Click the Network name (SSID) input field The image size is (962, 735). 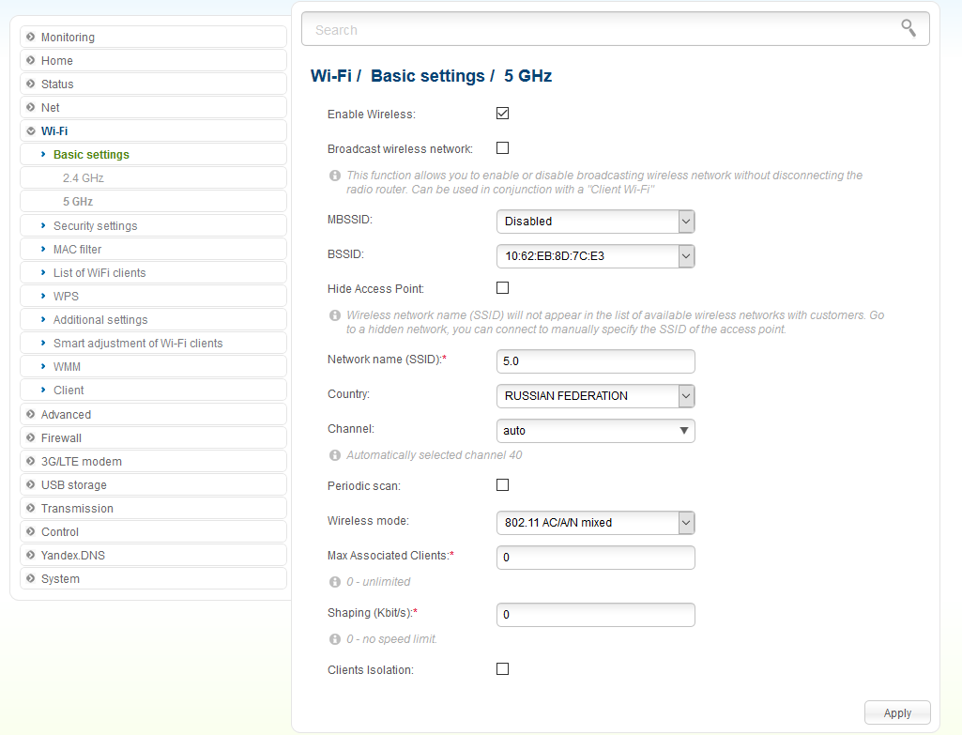pos(595,361)
